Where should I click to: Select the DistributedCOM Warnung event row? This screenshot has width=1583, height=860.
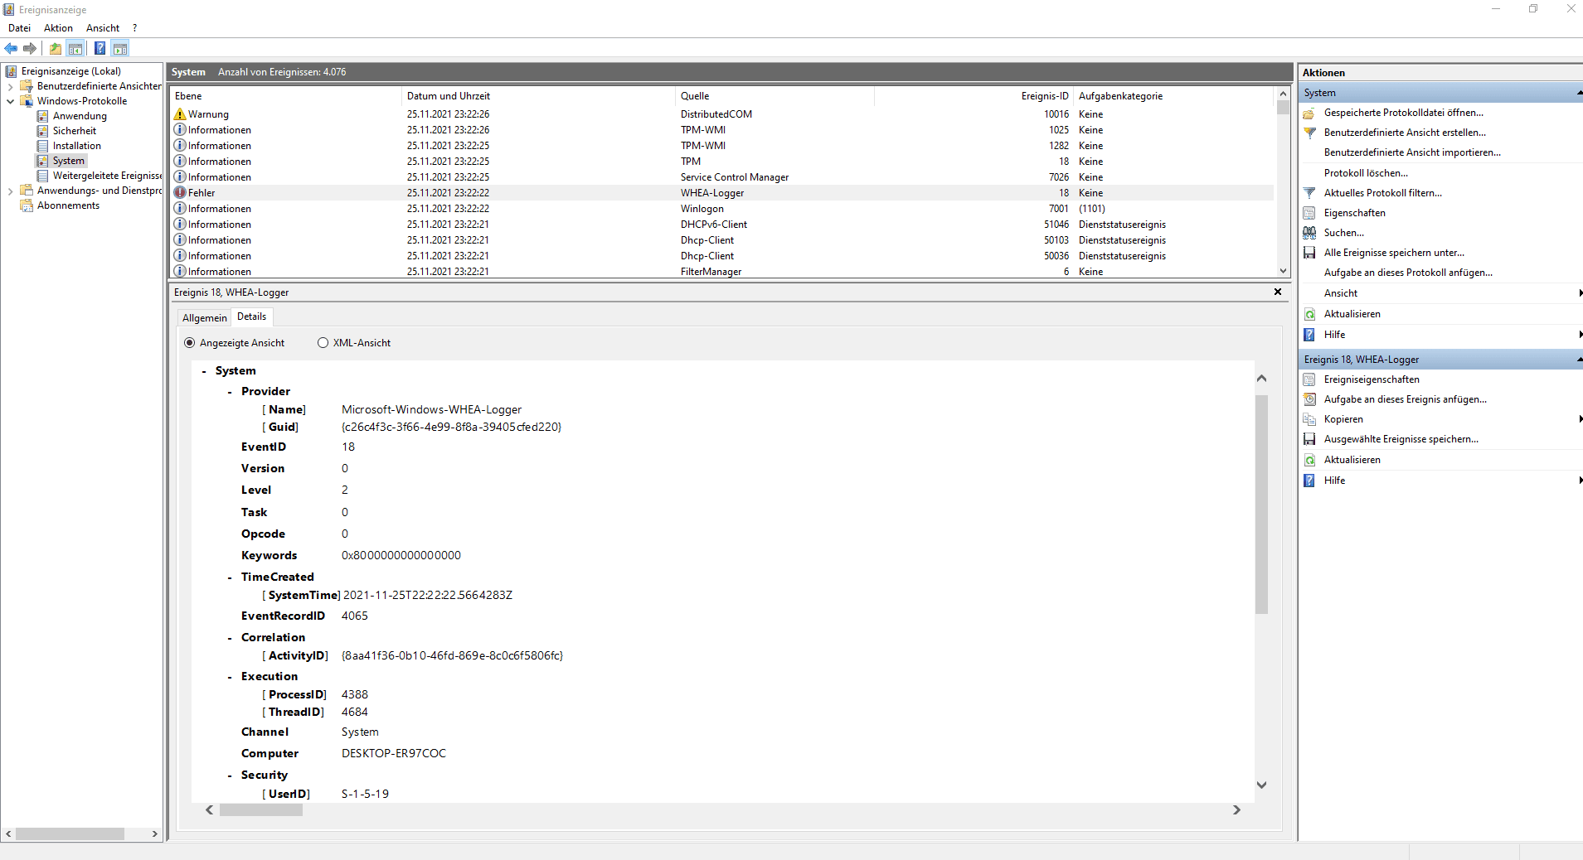tap(721, 114)
